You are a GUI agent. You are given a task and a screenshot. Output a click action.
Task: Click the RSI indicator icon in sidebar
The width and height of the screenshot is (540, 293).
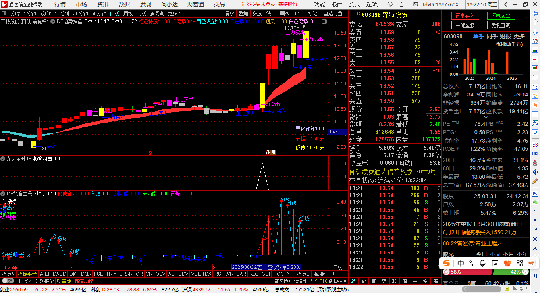tap(535, 153)
